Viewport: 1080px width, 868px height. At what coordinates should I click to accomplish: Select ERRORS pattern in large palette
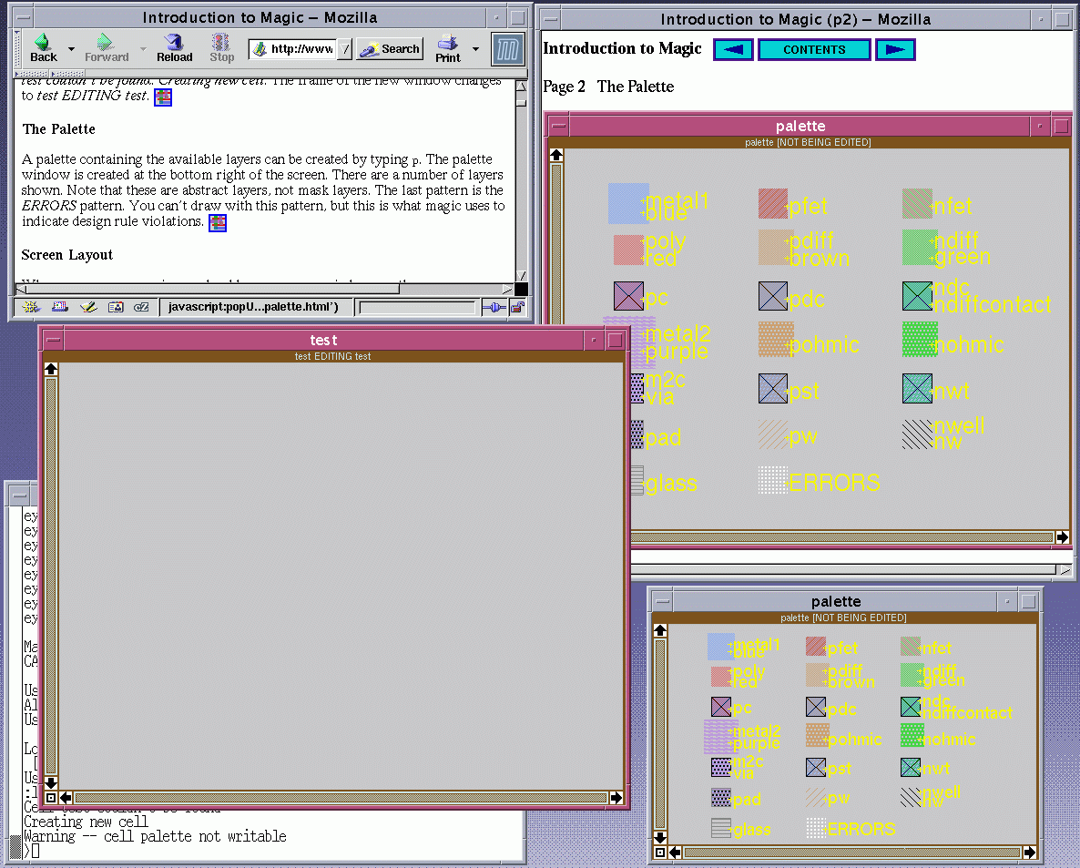pyautogui.click(x=773, y=480)
